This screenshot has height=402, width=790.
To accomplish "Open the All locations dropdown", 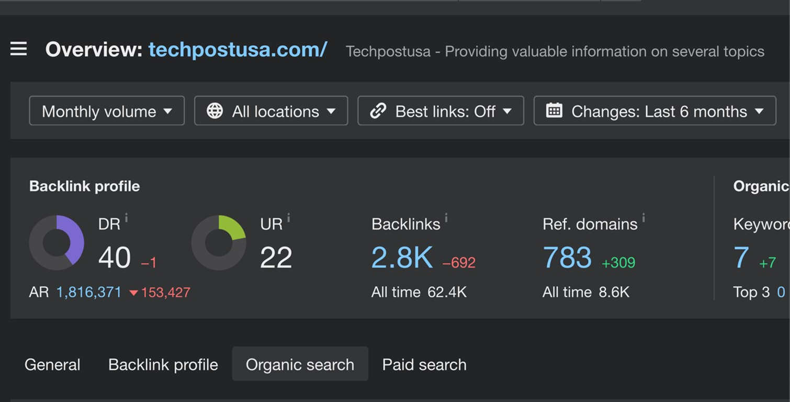I will (271, 110).
